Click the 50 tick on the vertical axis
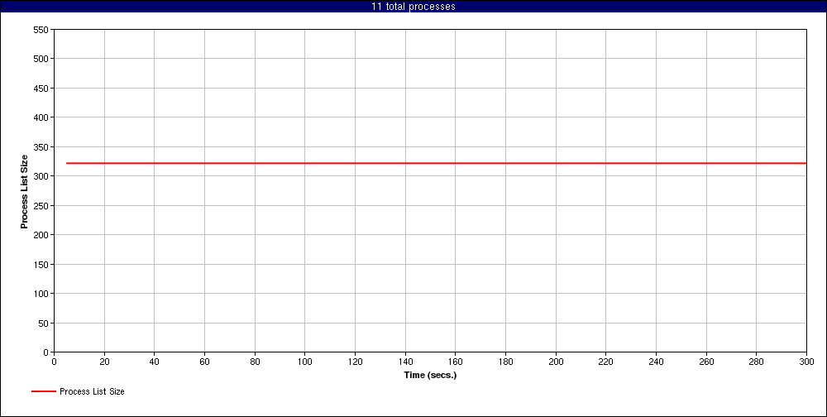Viewport: 827px width, 417px height. (43, 324)
